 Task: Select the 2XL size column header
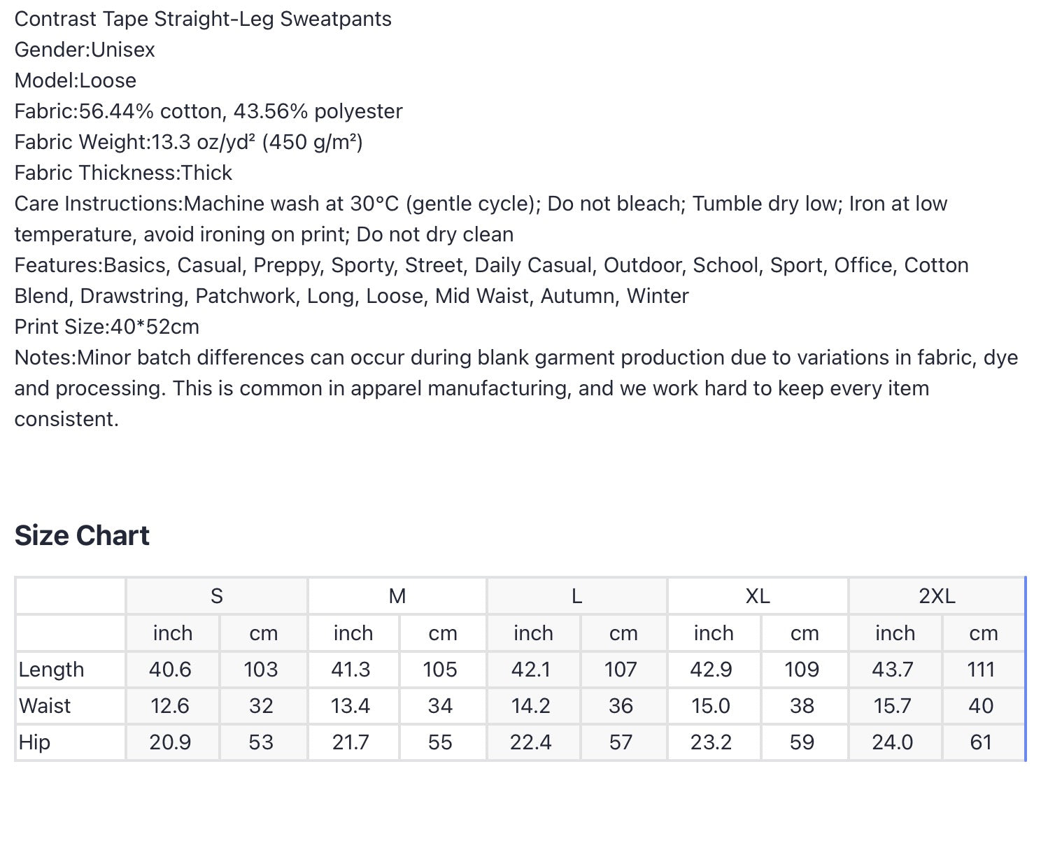click(937, 596)
